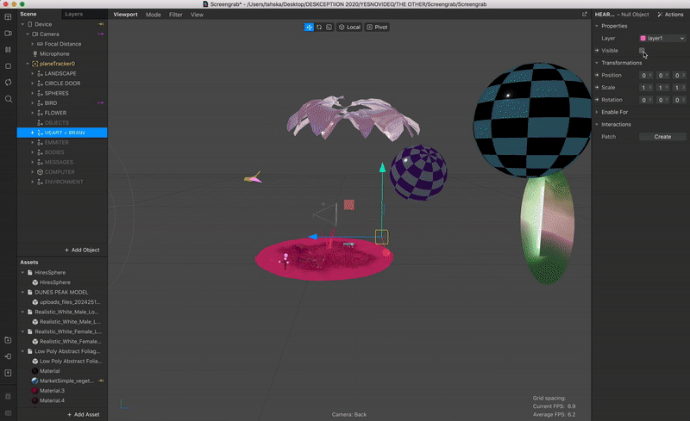The width and height of the screenshot is (690, 421).
Task: Click the workspace layout icon in left sidebar
Action: tap(8, 16)
